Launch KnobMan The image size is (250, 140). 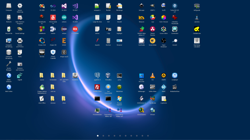coord(75,76)
